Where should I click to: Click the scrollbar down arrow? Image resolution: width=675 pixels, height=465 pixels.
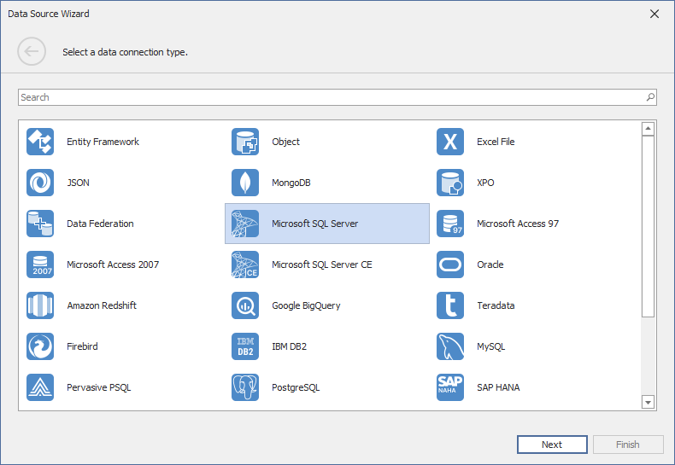pyautogui.click(x=648, y=402)
